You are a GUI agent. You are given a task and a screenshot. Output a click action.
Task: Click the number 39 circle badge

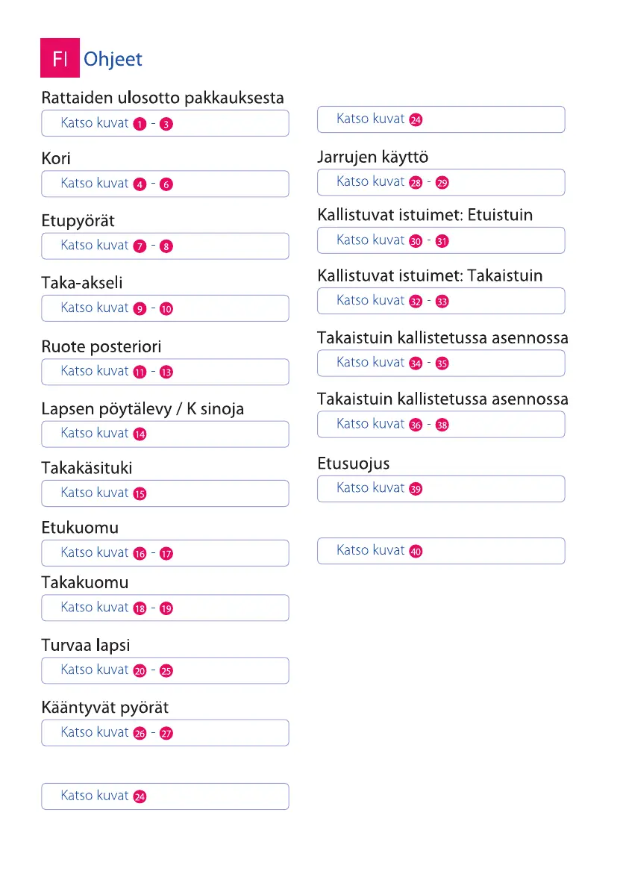click(x=416, y=489)
